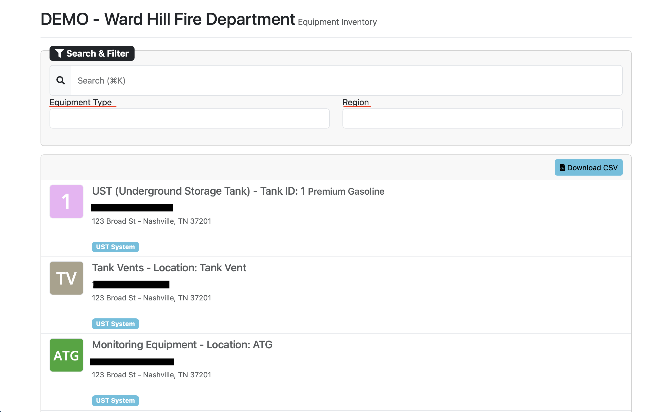The width and height of the screenshot is (668, 412).
Task: Click the CSV file icon
Action: tap(562, 167)
